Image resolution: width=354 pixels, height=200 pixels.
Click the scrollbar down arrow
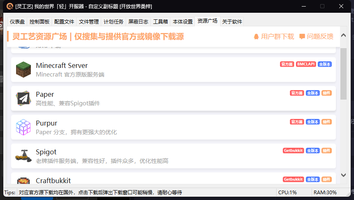coord(344,175)
